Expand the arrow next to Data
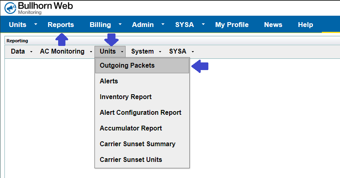340x178 pixels. pos(31,52)
